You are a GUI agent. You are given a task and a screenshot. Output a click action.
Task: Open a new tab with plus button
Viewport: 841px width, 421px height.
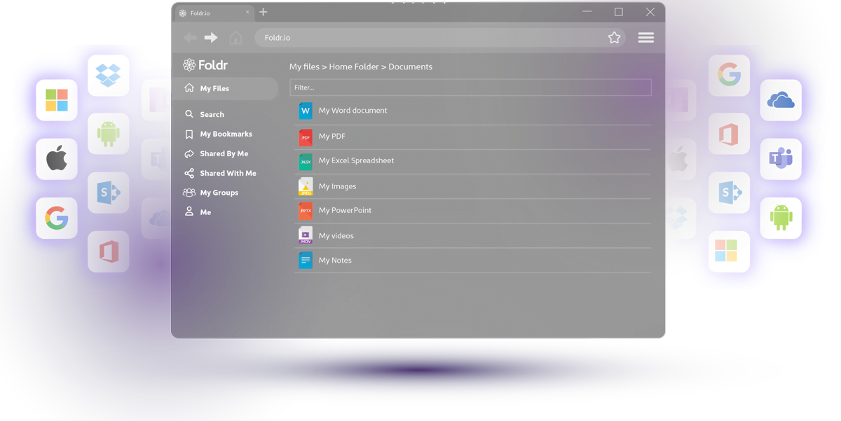pyautogui.click(x=264, y=12)
